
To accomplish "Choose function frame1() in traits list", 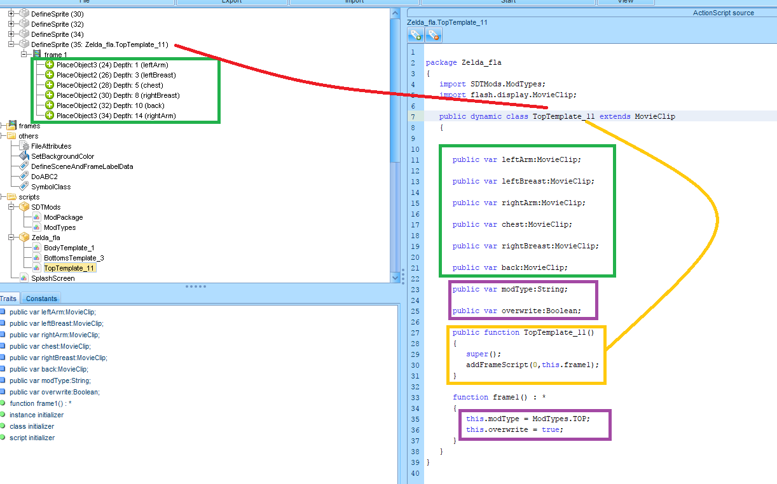I will click(41, 403).
